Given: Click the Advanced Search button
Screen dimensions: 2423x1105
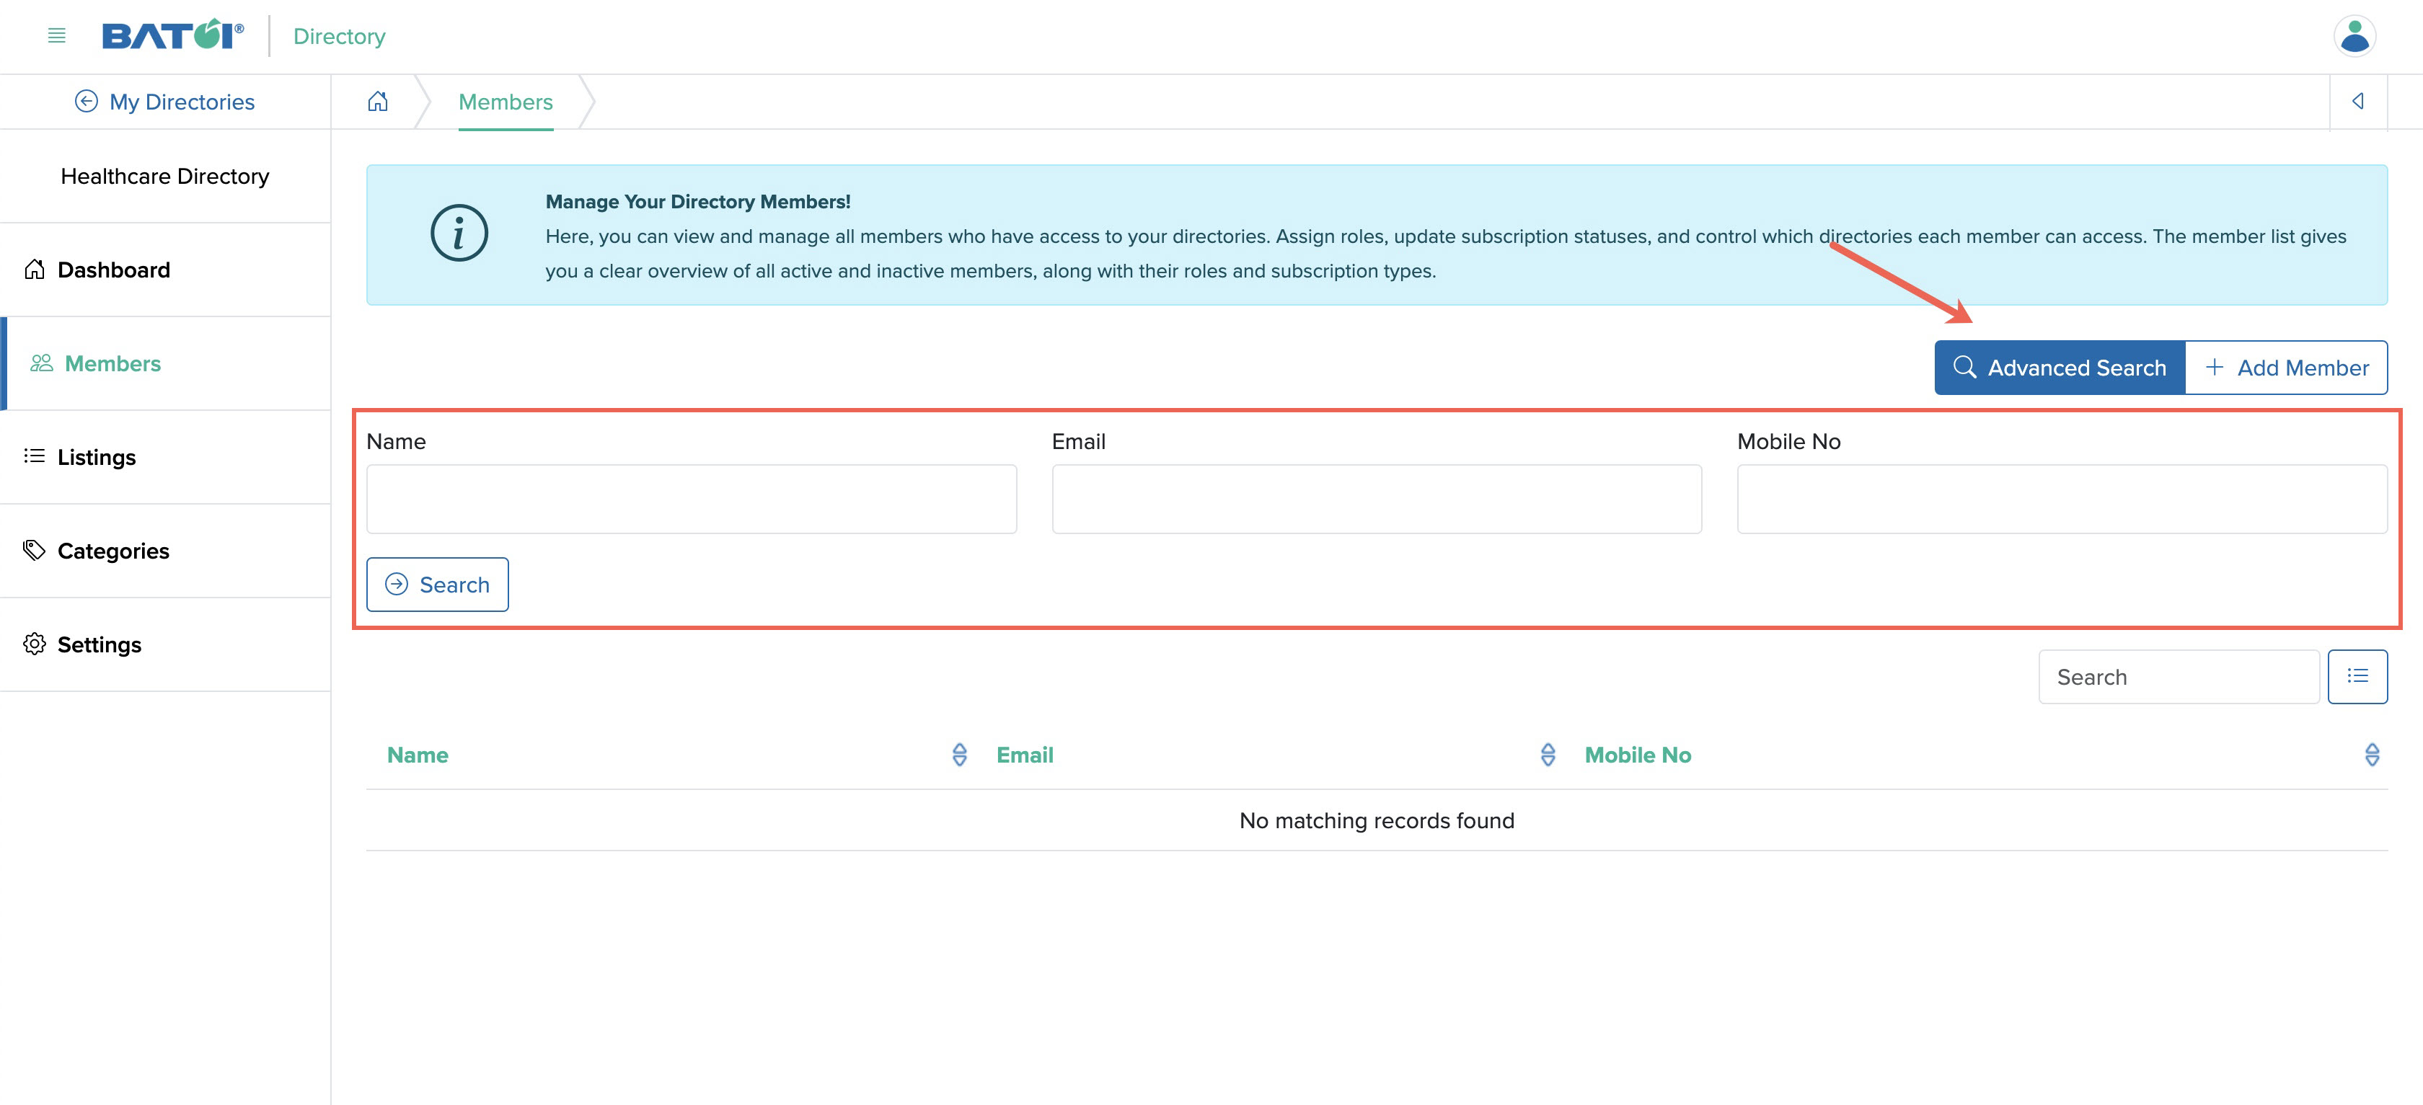Looking at the screenshot, I should 2059,367.
